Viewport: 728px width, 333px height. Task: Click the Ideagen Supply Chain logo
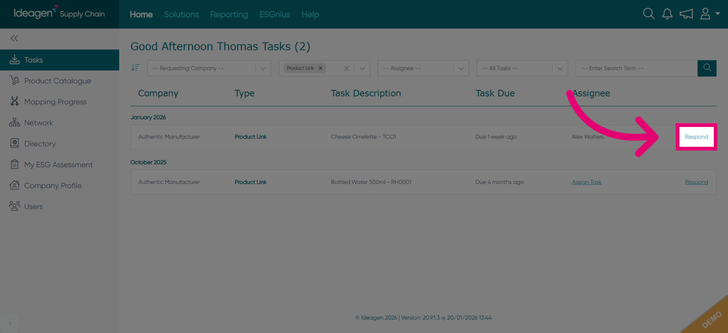[x=59, y=13]
